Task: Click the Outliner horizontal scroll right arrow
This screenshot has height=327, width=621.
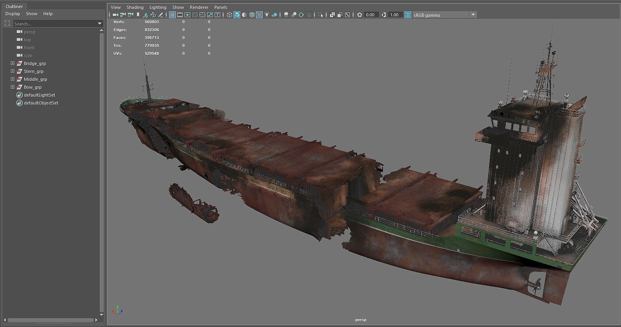Action: point(96,320)
